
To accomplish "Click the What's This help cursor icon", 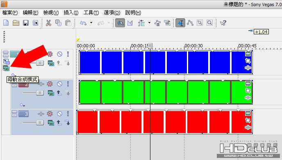I will tap(223, 23).
